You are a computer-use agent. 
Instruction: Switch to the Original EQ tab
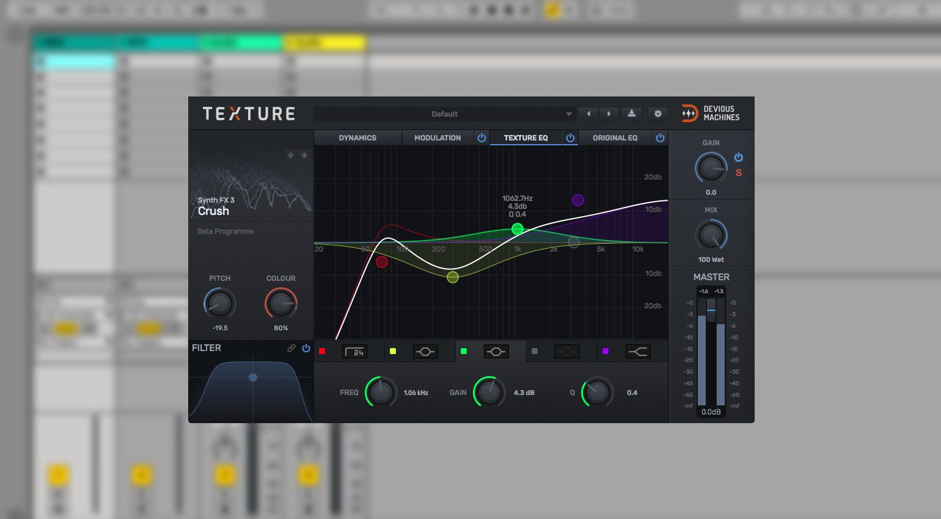(615, 138)
